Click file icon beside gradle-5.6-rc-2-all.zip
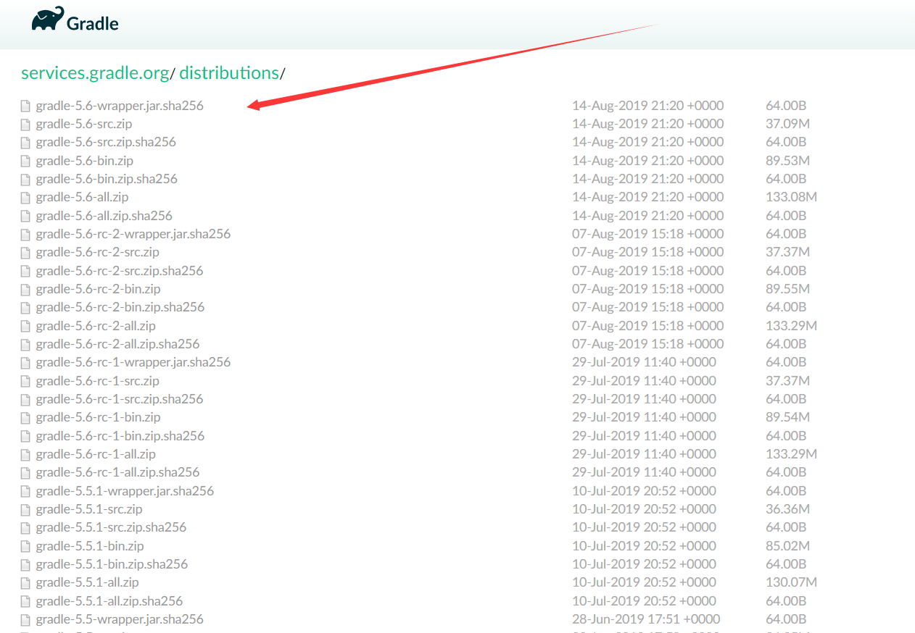Screen dimensions: 915x633 pyautogui.click(x=25, y=326)
